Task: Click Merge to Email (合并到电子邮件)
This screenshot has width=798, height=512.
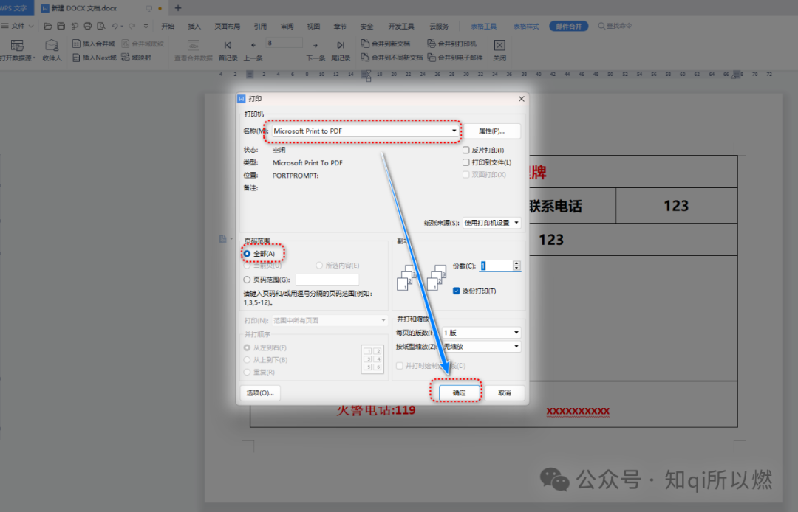Action: 455,58
